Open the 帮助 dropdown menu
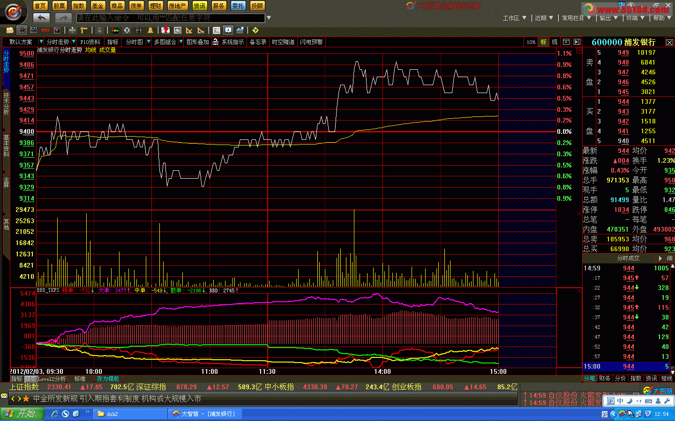 pos(662,18)
